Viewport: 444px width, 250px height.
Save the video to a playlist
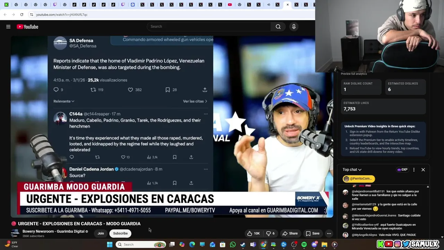[313, 233]
